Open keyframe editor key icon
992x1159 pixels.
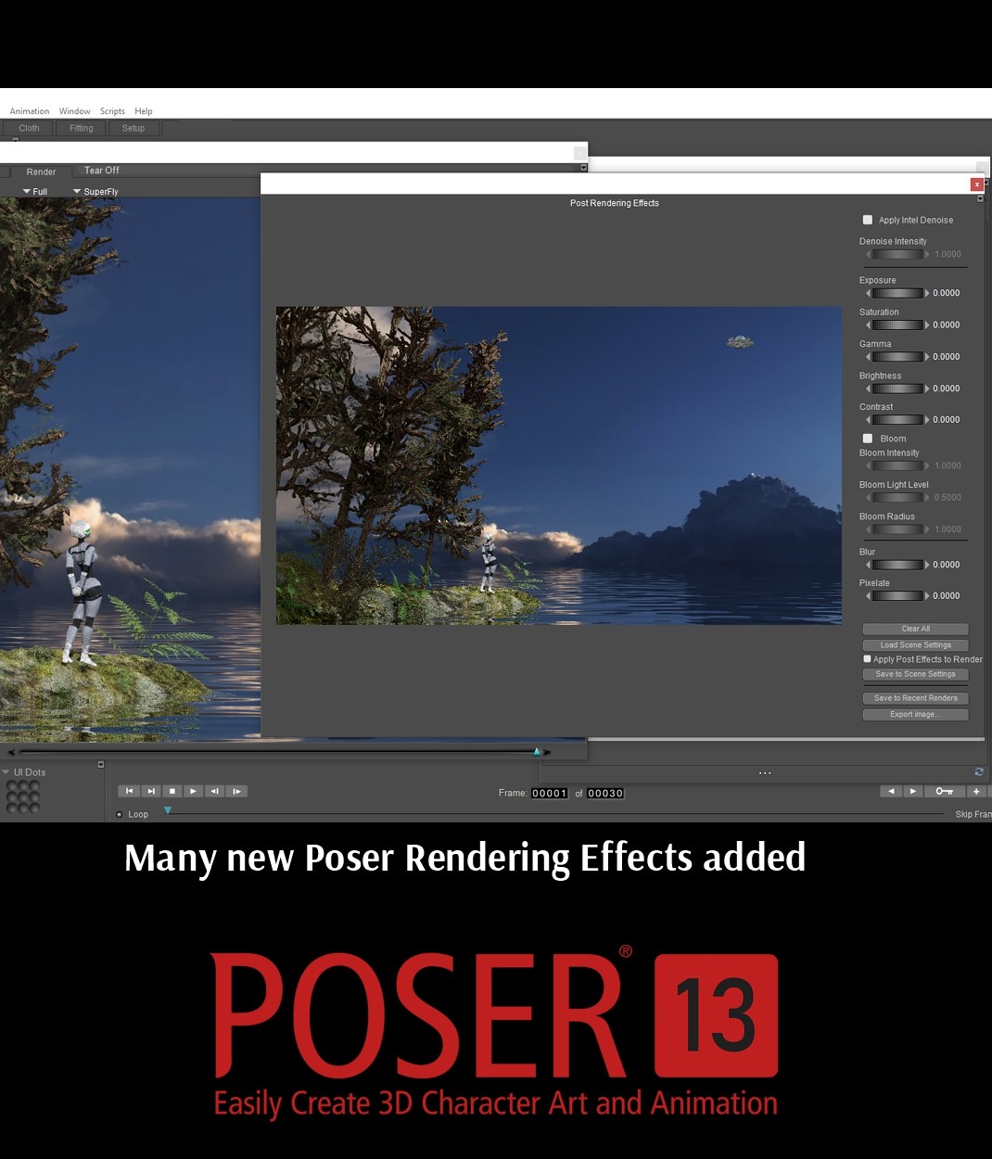pyautogui.click(x=944, y=791)
